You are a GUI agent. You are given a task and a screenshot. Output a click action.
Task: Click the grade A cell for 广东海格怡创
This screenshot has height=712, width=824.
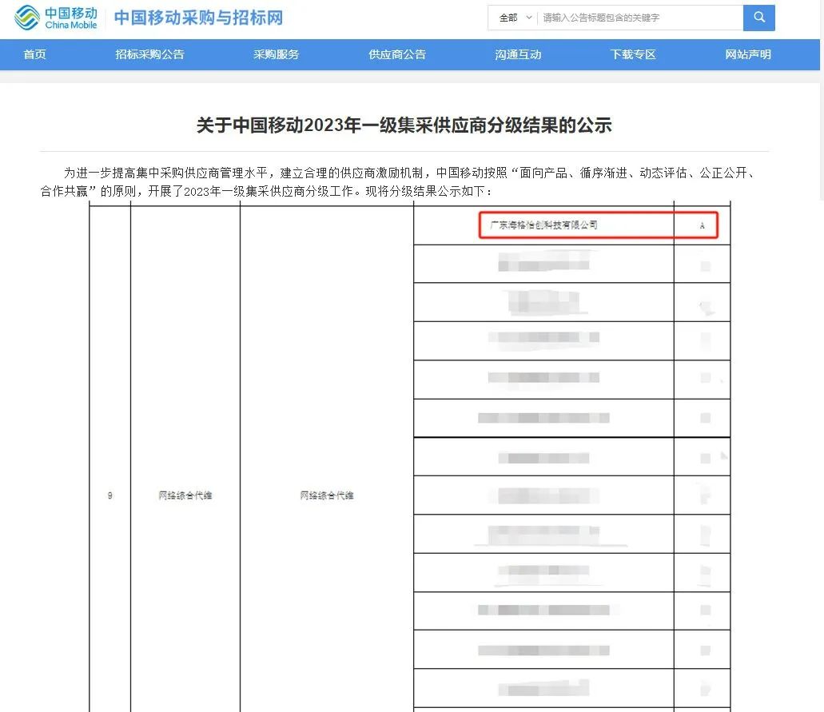pyautogui.click(x=702, y=225)
